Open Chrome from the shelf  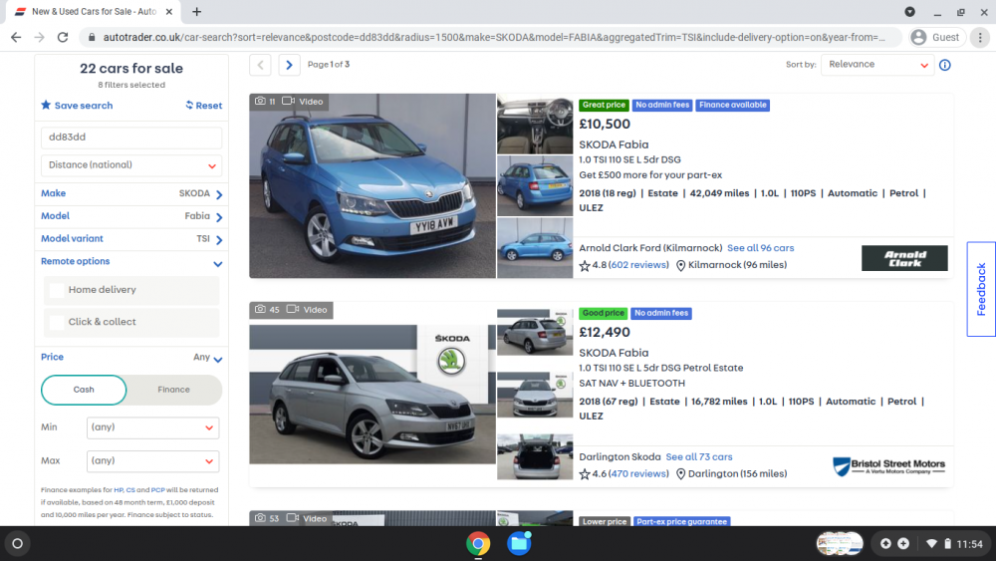point(478,544)
